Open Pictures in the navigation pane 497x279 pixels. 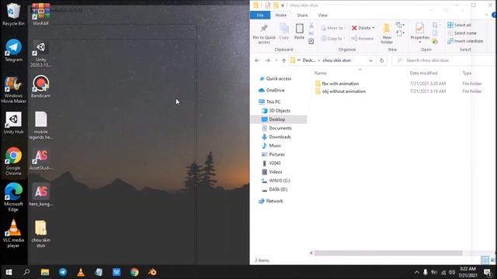[273, 154]
